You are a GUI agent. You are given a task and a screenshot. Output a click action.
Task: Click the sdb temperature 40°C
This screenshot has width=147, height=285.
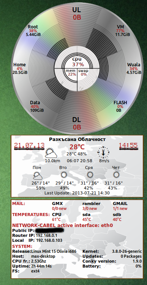pyautogui.click(x=117, y=219)
